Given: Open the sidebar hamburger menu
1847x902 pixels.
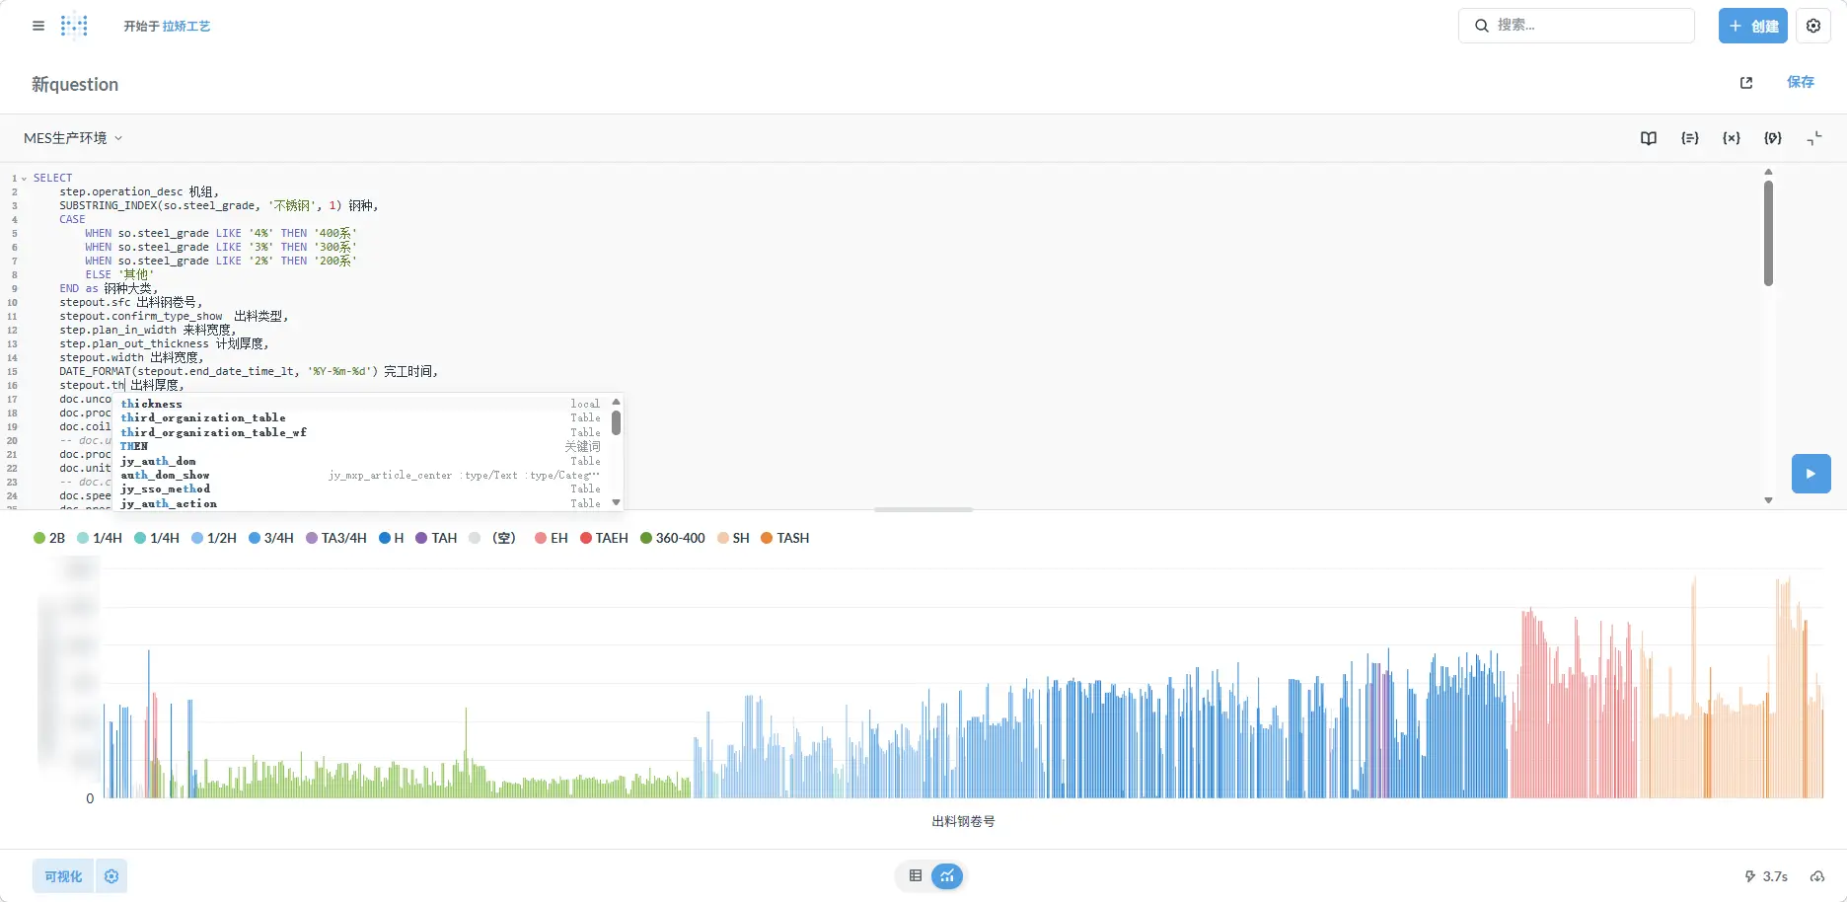Looking at the screenshot, I should tap(38, 27).
